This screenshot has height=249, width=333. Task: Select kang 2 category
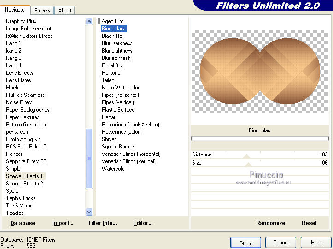click(x=14, y=51)
